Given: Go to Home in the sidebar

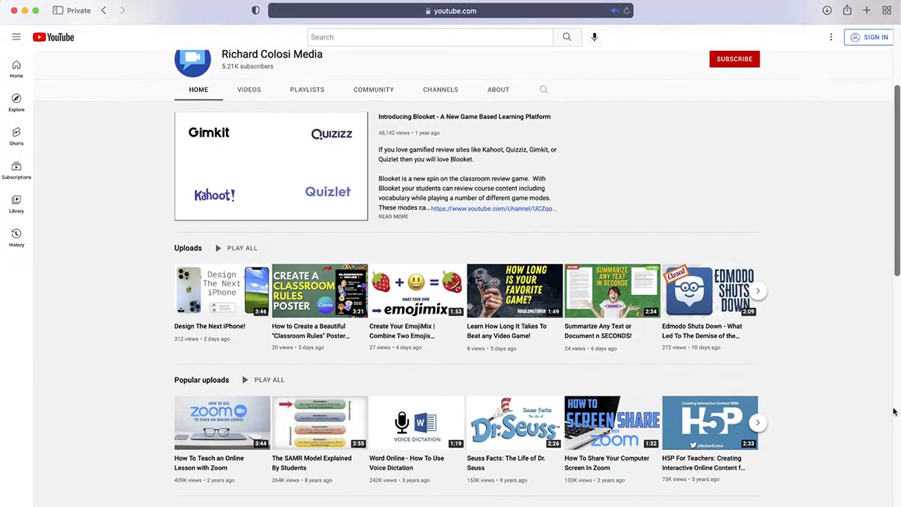Looking at the screenshot, I should click(16, 69).
